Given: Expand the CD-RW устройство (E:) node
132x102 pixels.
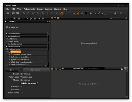Looking at the screenshot, I should point(10,62).
